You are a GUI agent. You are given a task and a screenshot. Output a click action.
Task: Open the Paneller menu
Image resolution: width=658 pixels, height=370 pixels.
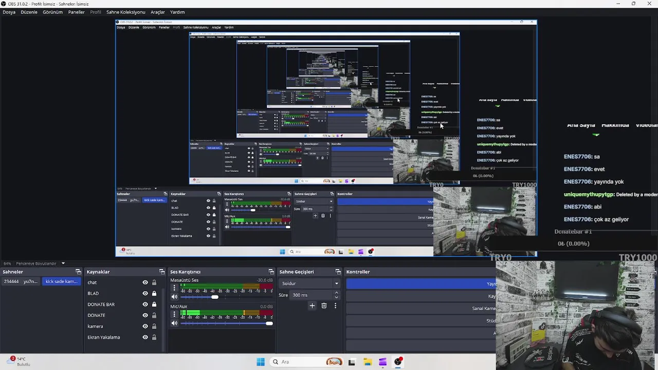[x=76, y=12]
